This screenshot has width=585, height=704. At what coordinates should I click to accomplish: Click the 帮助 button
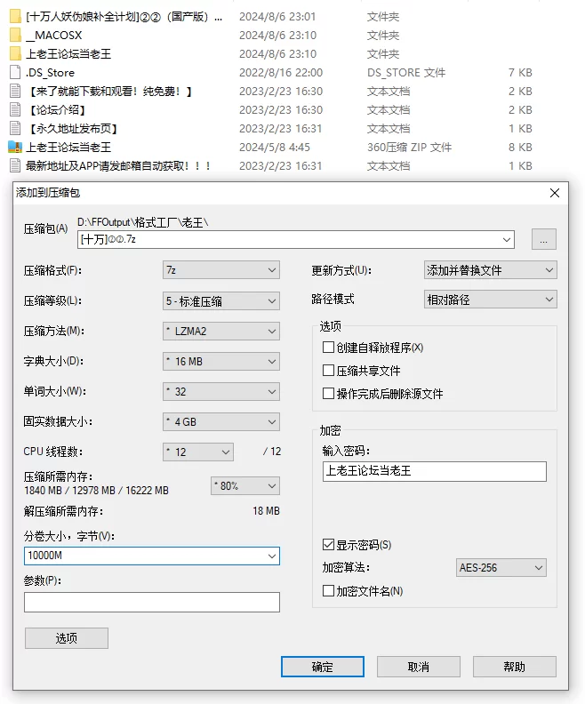pos(515,667)
